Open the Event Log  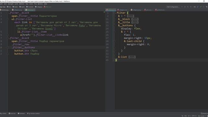click(x=204, y=113)
